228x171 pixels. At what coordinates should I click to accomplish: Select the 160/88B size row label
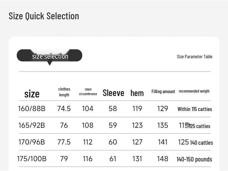(x=32, y=109)
